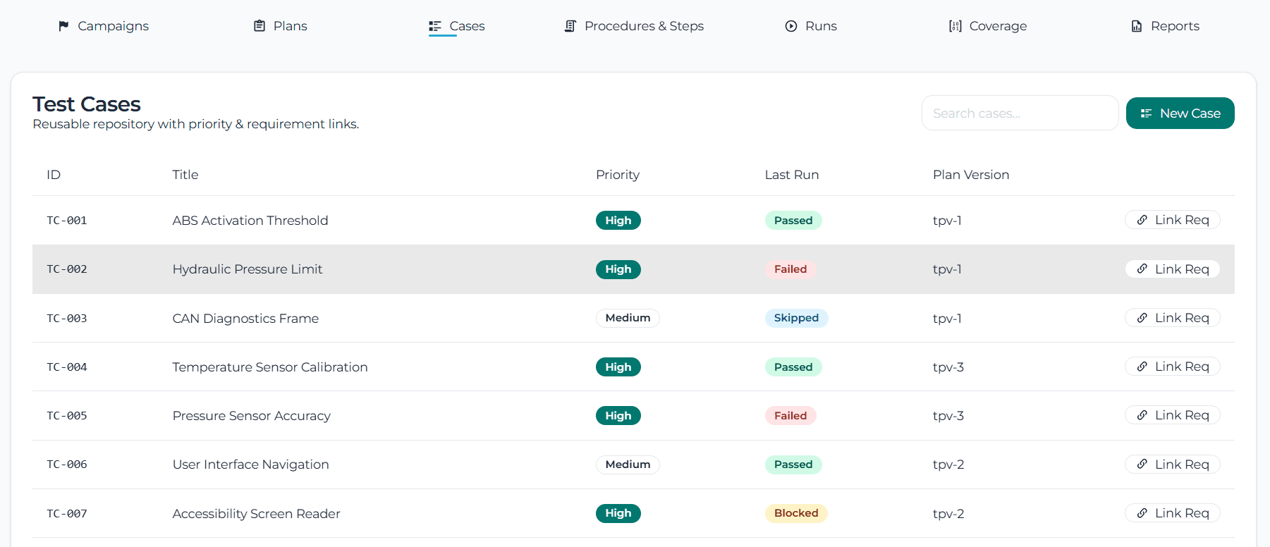Select the Hydraulic Pressure Limit row
The height and width of the screenshot is (547, 1270).
point(248,269)
